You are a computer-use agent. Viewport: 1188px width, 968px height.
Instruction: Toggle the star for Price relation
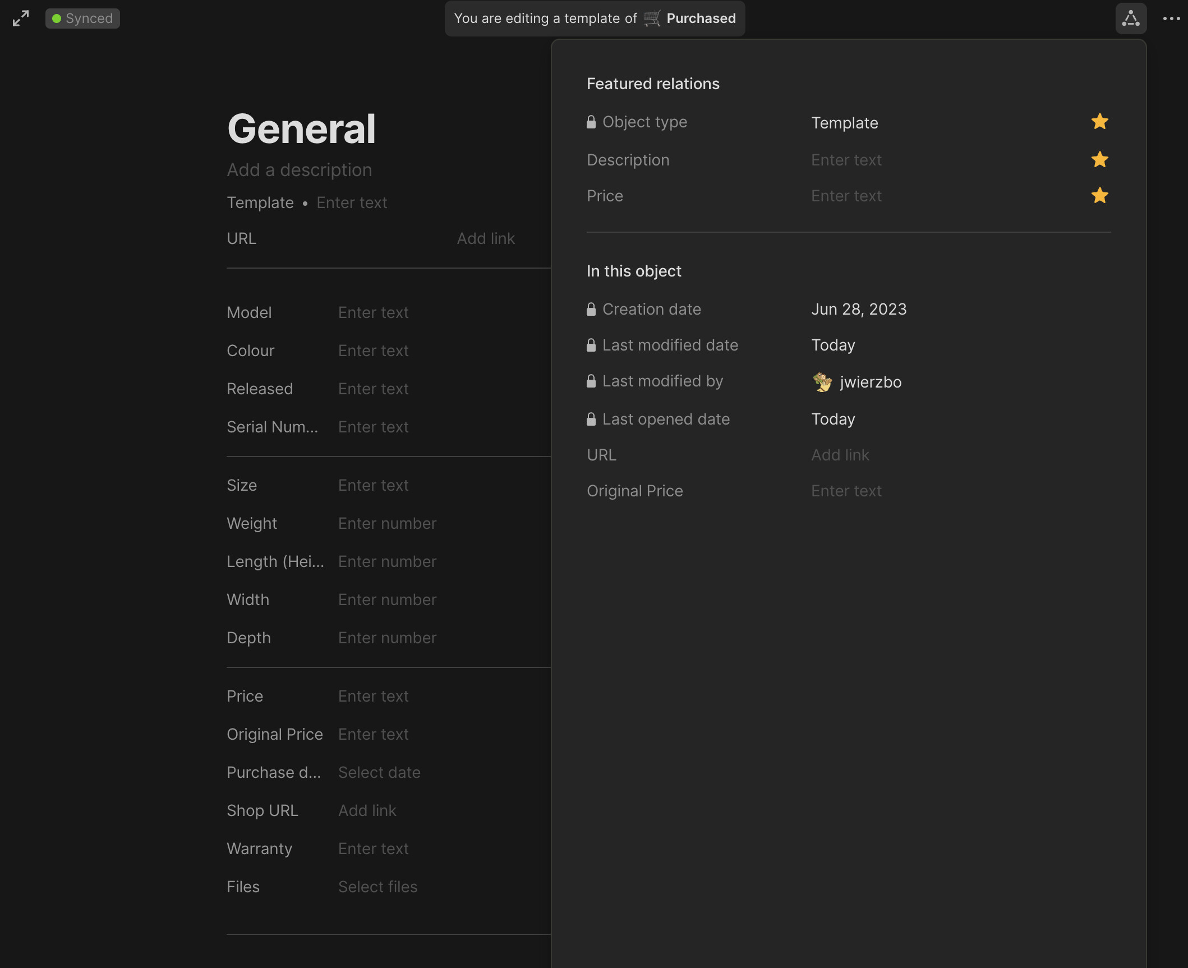(x=1099, y=196)
